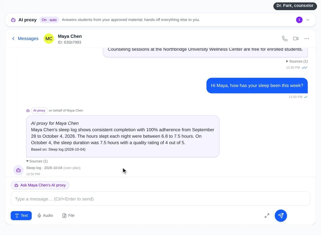321x235 pixels.
Task: Select the Text input mode
Action: [21, 216]
